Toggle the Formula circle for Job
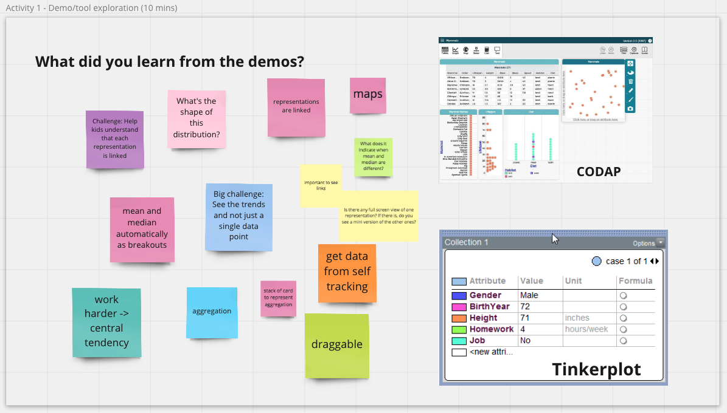Viewport: 727px width, 413px height. tap(622, 341)
